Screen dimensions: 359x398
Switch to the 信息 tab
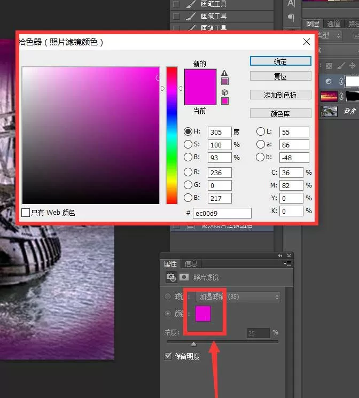[191, 264]
